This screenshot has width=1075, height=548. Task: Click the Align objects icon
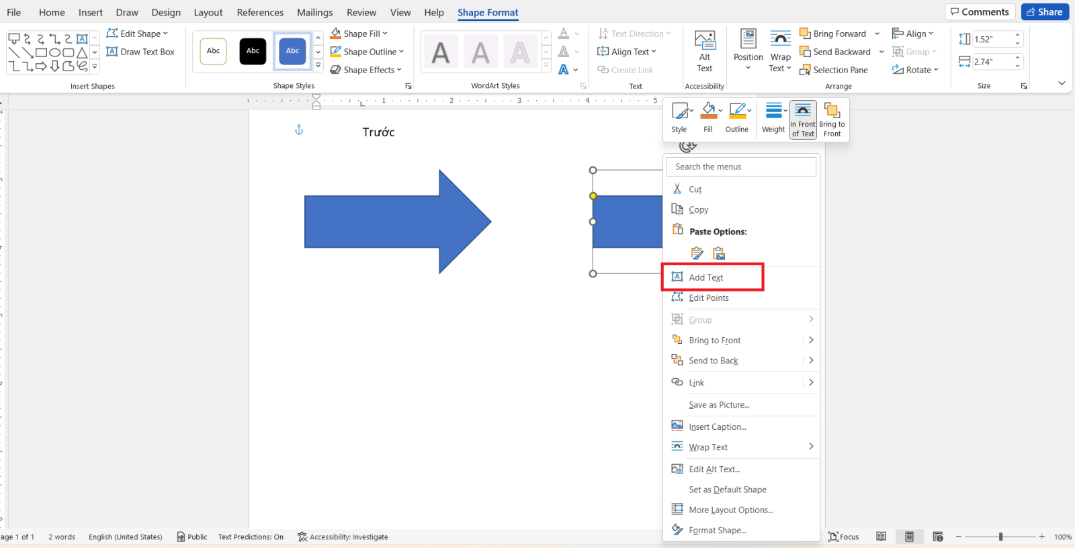point(898,34)
